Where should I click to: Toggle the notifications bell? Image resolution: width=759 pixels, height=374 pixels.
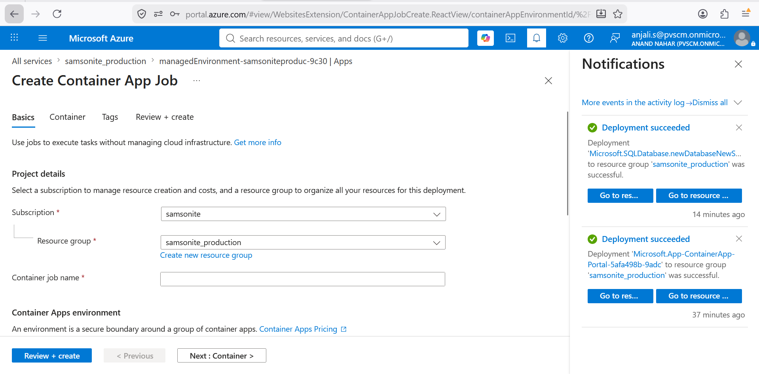(537, 38)
